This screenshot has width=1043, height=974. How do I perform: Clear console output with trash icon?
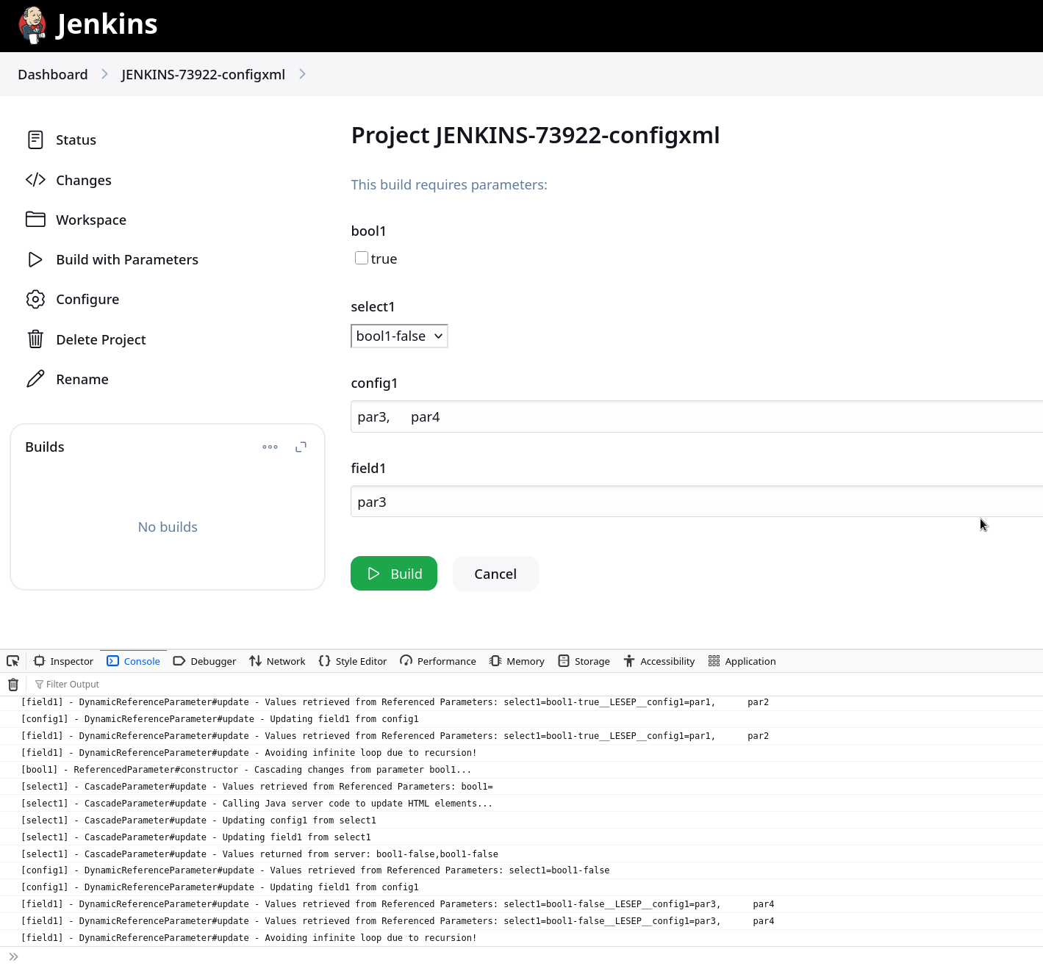coord(13,685)
